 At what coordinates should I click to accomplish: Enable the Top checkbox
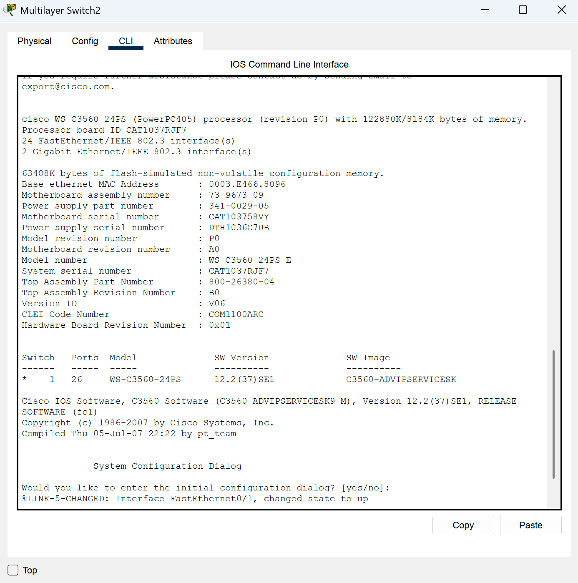[x=13, y=570]
